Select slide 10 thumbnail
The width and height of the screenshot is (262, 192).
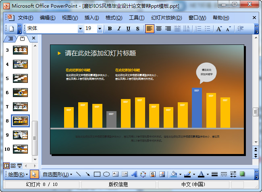[x=20, y=149]
